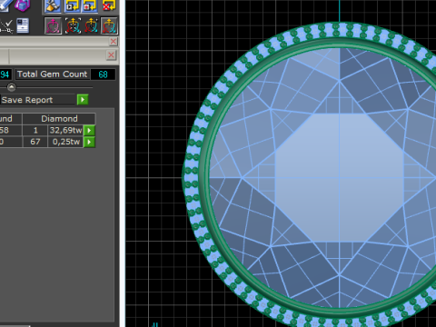The width and height of the screenshot is (436, 327).
Task: Close the upper panel with red X
Action: pos(114,41)
